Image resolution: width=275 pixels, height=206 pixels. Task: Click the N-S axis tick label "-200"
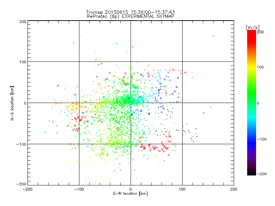pos(21,184)
